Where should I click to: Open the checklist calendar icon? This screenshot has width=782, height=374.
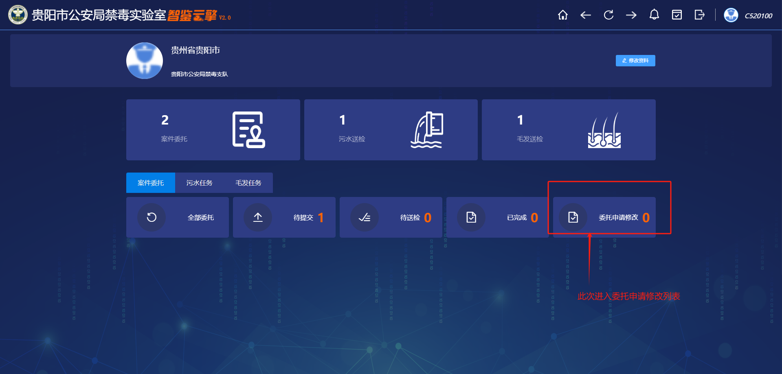coord(677,15)
